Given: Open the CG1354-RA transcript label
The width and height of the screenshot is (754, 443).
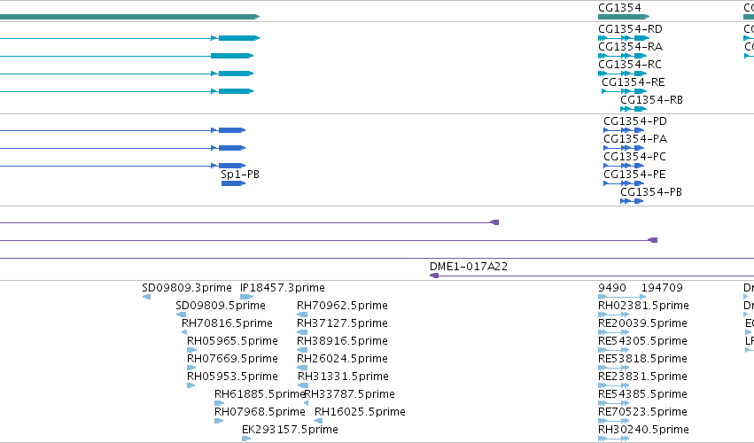Looking at the screenshot, I should pos(631,47).
